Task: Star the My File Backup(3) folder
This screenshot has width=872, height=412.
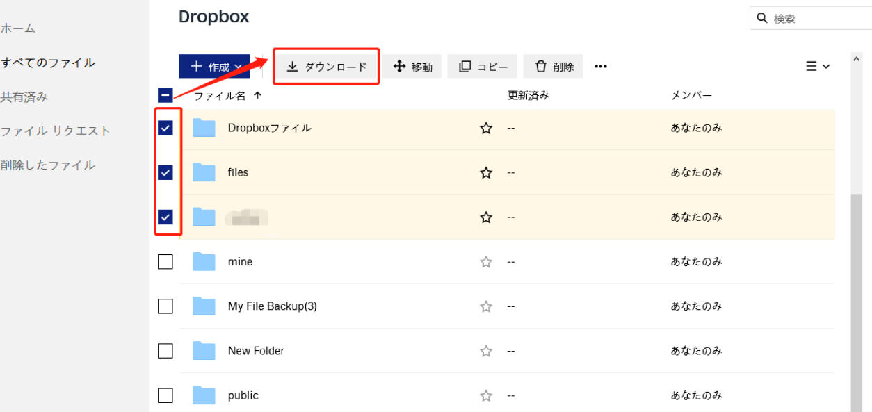Action: pyautogui.click(x=485, y=306)
